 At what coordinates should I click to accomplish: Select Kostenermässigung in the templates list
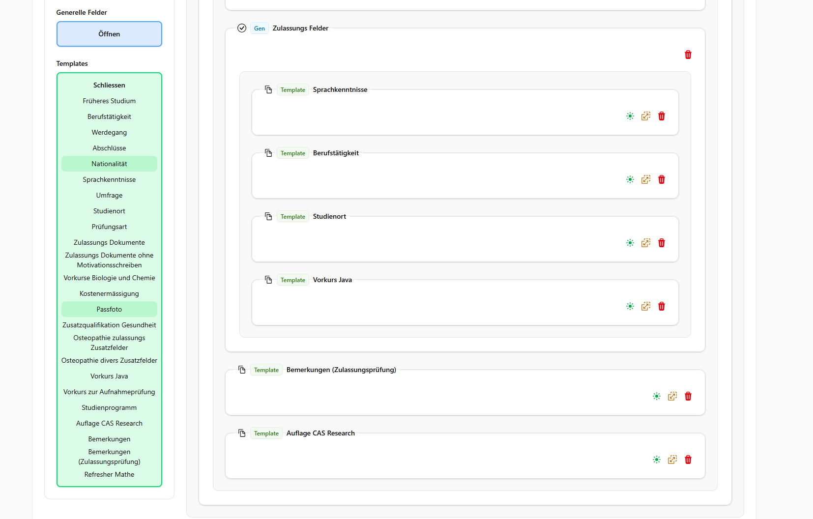pos(109,293)
